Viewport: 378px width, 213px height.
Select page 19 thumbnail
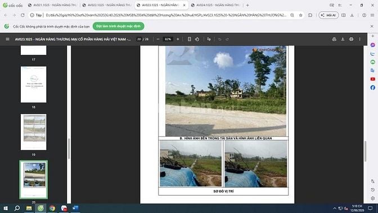click(34, 132)
